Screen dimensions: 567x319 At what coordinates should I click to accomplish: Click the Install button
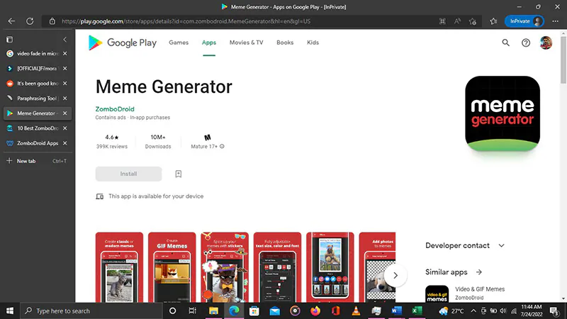pos(128,174)
